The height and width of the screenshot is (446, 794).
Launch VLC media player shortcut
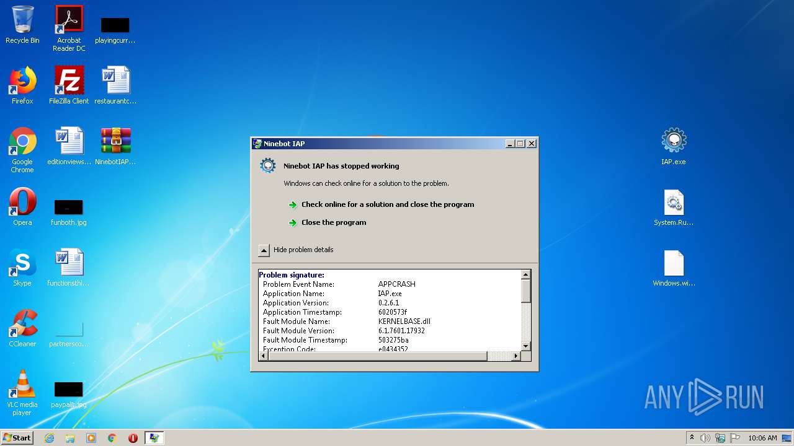coord(22,393)
